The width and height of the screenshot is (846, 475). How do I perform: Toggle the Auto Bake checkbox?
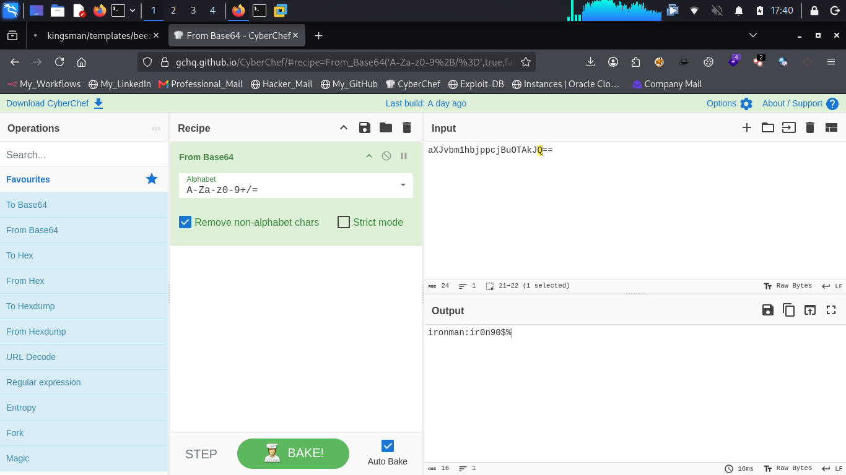(388, 446)
